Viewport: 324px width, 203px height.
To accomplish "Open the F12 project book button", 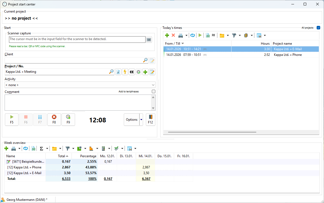I will click(x=150, y=119).
